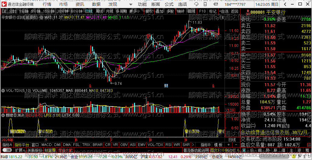Viewport: 312px width, 160px height.
Task: Click the 笔 tick detail sidebar icon
Action: [x=244, y=150]
